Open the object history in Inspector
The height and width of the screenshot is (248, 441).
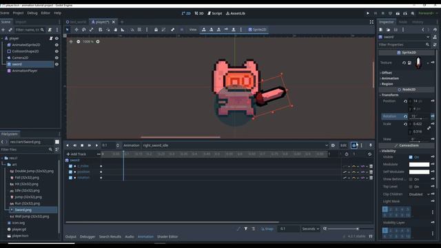click(x=435, y=30)
